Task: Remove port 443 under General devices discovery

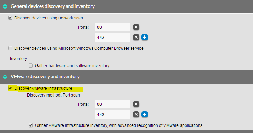Action: point(136,38)
